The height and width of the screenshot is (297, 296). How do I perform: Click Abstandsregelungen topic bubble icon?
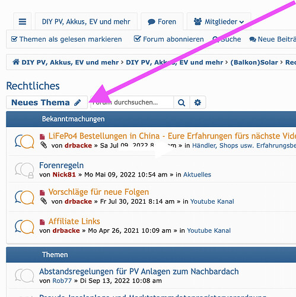[24, 276]
